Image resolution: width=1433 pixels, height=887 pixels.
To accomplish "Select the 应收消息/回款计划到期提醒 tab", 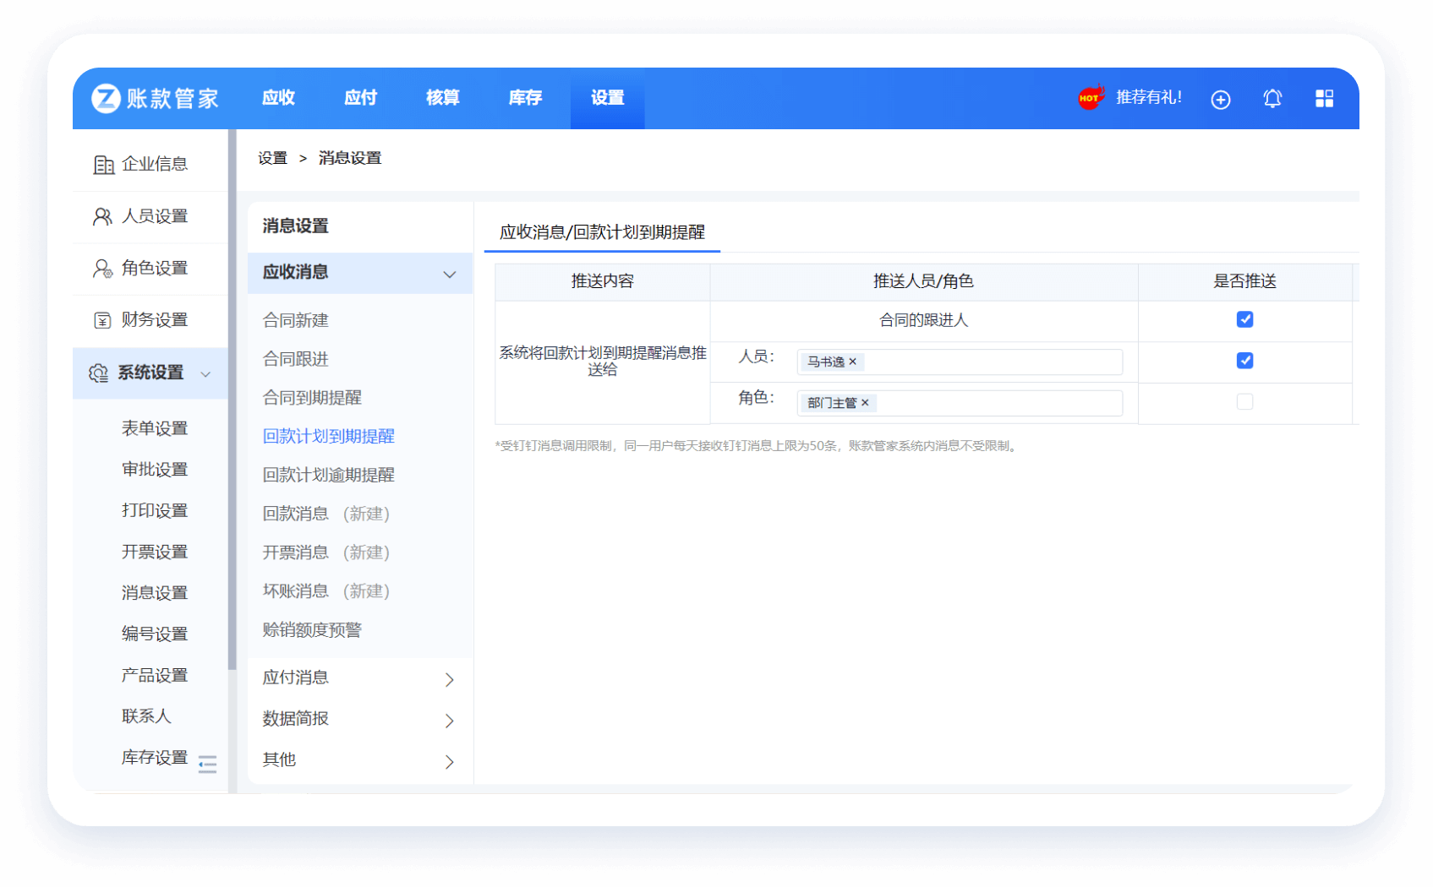I will tap(602, 232).
